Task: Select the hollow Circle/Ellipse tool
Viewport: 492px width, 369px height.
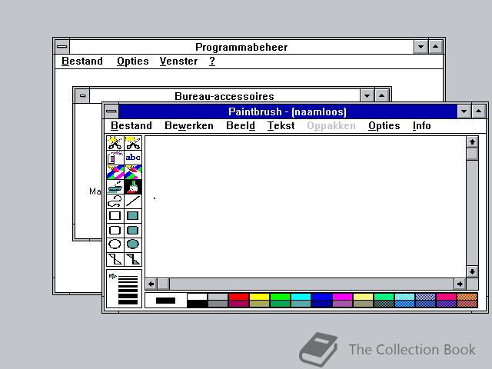Action: click(x=115, y=244)
